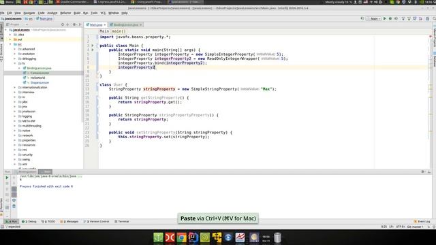The height and width of the screenshot is (245, 436).
Task: Expand the debugging package
Action: coord(15,59)
